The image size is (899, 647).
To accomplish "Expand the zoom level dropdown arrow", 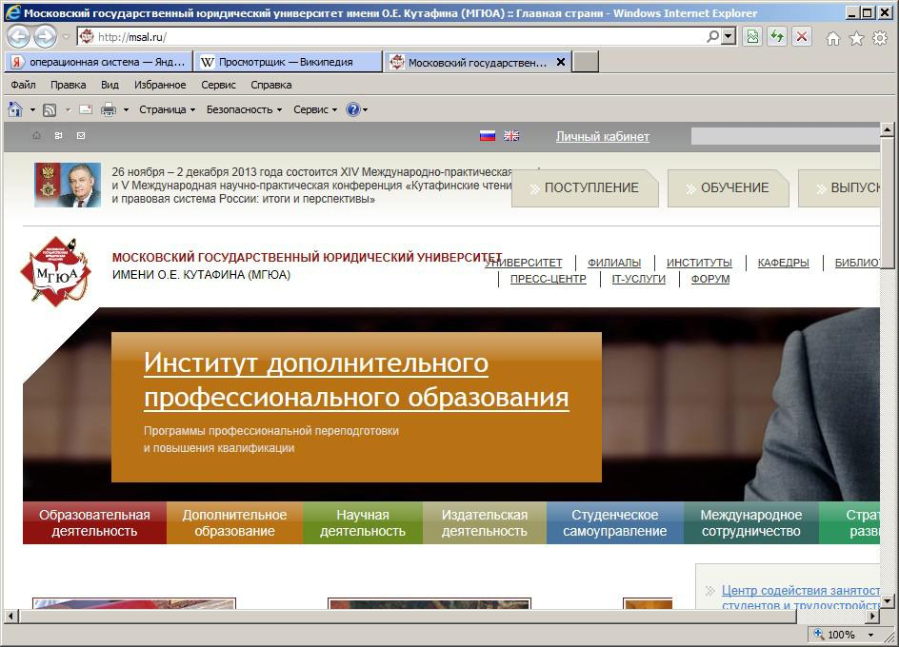I will tap(870, 635).
